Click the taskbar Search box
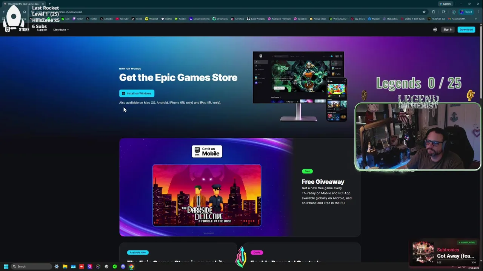Screen dimensions: 483x271 click(31, 266)
